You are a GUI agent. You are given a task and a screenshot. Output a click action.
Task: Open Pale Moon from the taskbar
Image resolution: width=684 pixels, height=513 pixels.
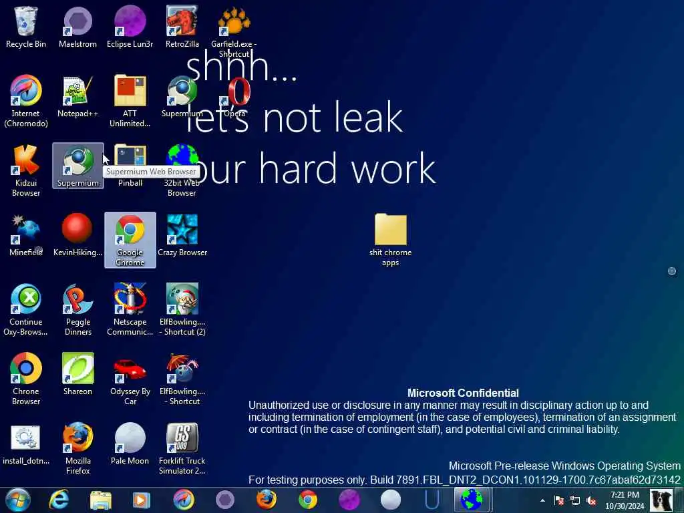click(x=390, y=500)
